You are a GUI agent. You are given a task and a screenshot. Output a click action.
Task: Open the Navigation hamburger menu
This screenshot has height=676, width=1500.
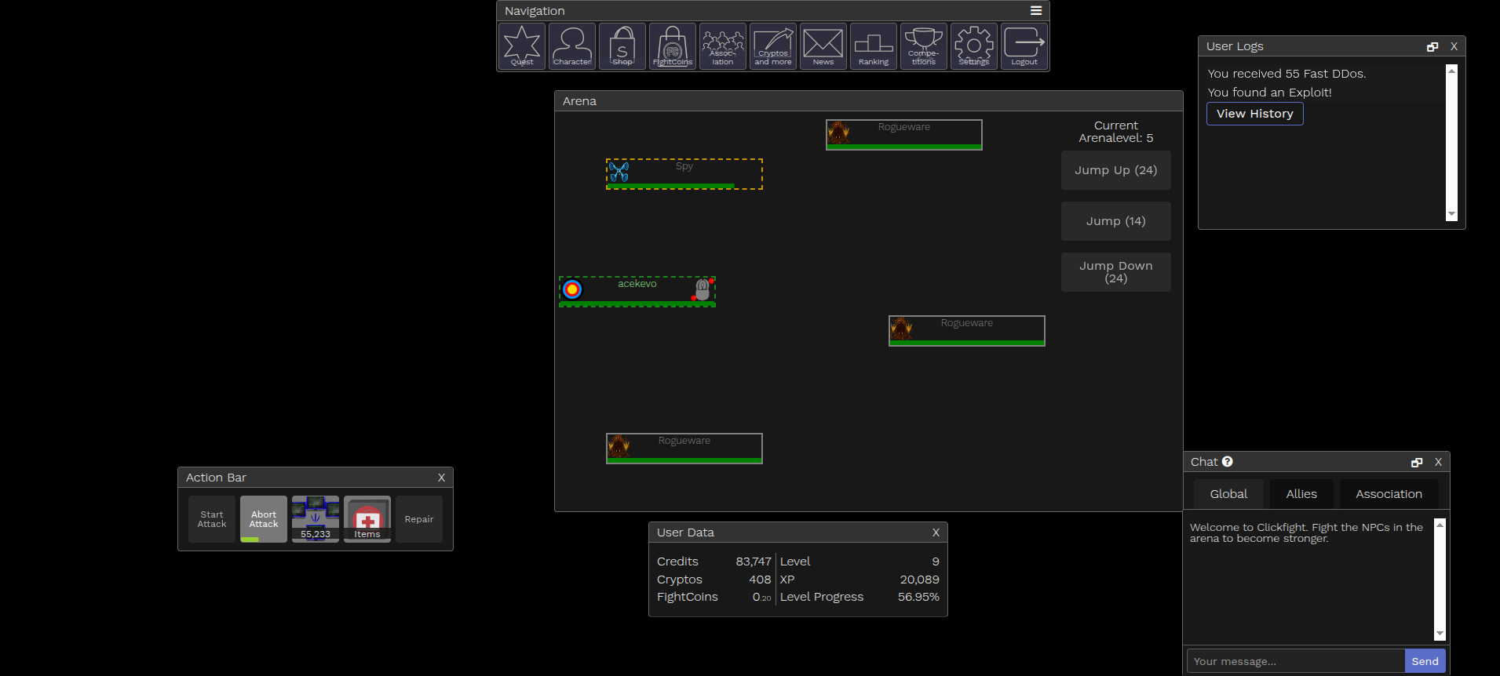click(1036, 11)
